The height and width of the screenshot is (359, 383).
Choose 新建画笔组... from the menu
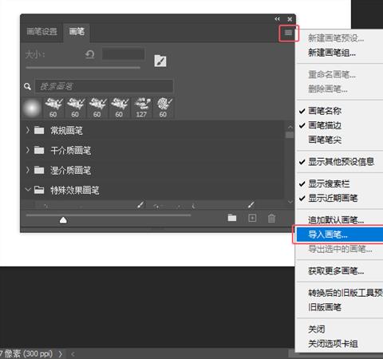tap(332, 53)
